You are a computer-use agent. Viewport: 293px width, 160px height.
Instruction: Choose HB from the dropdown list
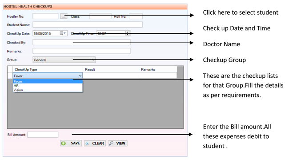point(48,86)
